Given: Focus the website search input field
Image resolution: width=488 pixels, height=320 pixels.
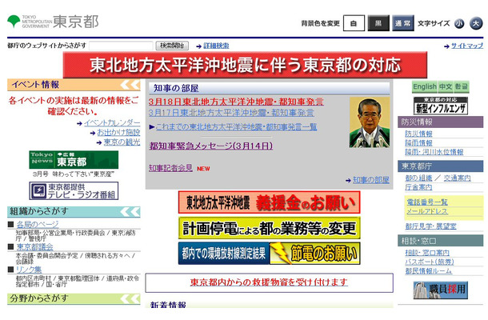Looking at the screenshot, I should click(x=121, y=46).
